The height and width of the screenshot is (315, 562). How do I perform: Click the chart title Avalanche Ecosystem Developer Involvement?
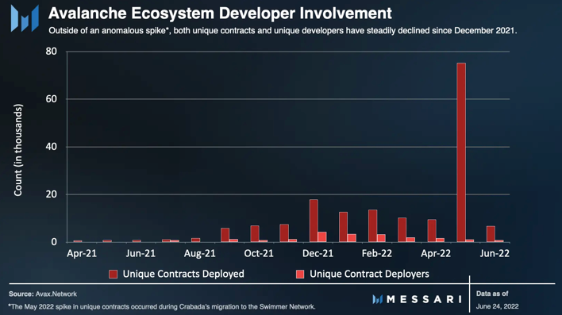(x=220, y=13)
